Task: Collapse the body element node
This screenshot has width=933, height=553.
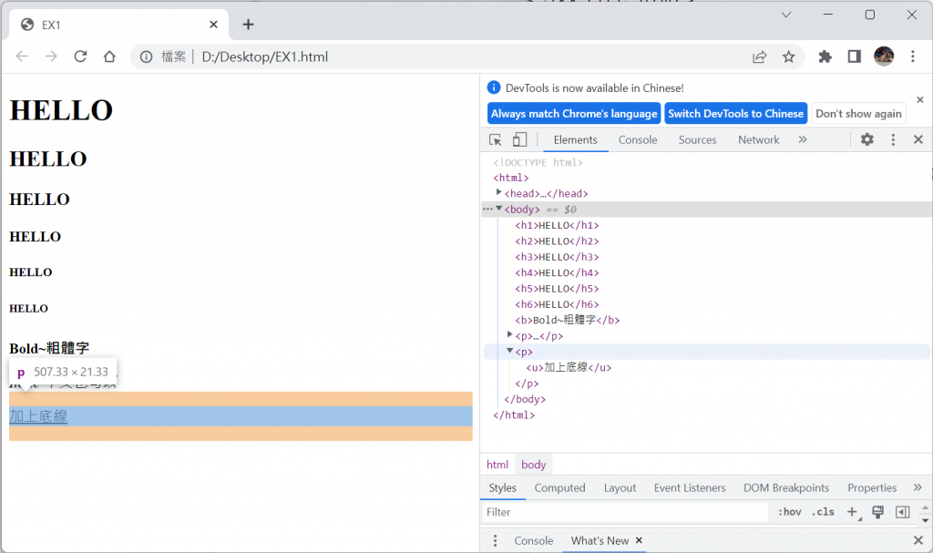Action: click(x=498, y=209)
